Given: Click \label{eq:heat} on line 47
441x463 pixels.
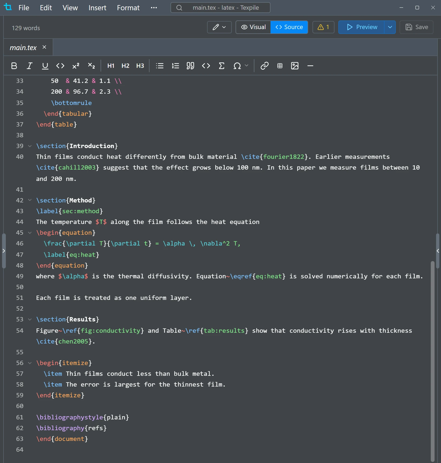Looking at the screenshot, I should [72, 255].
